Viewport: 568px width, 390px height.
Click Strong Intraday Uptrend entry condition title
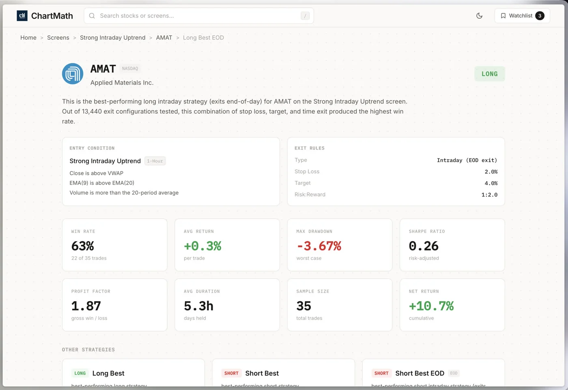click(x=105, y=161)
